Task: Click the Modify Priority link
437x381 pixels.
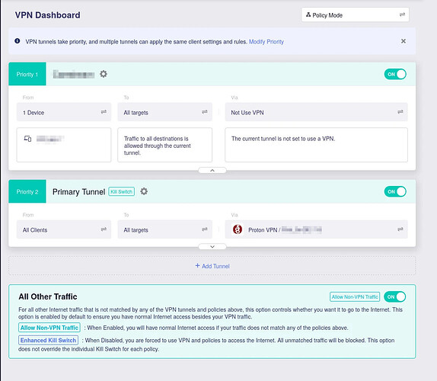Action: [x=266, y=42]
